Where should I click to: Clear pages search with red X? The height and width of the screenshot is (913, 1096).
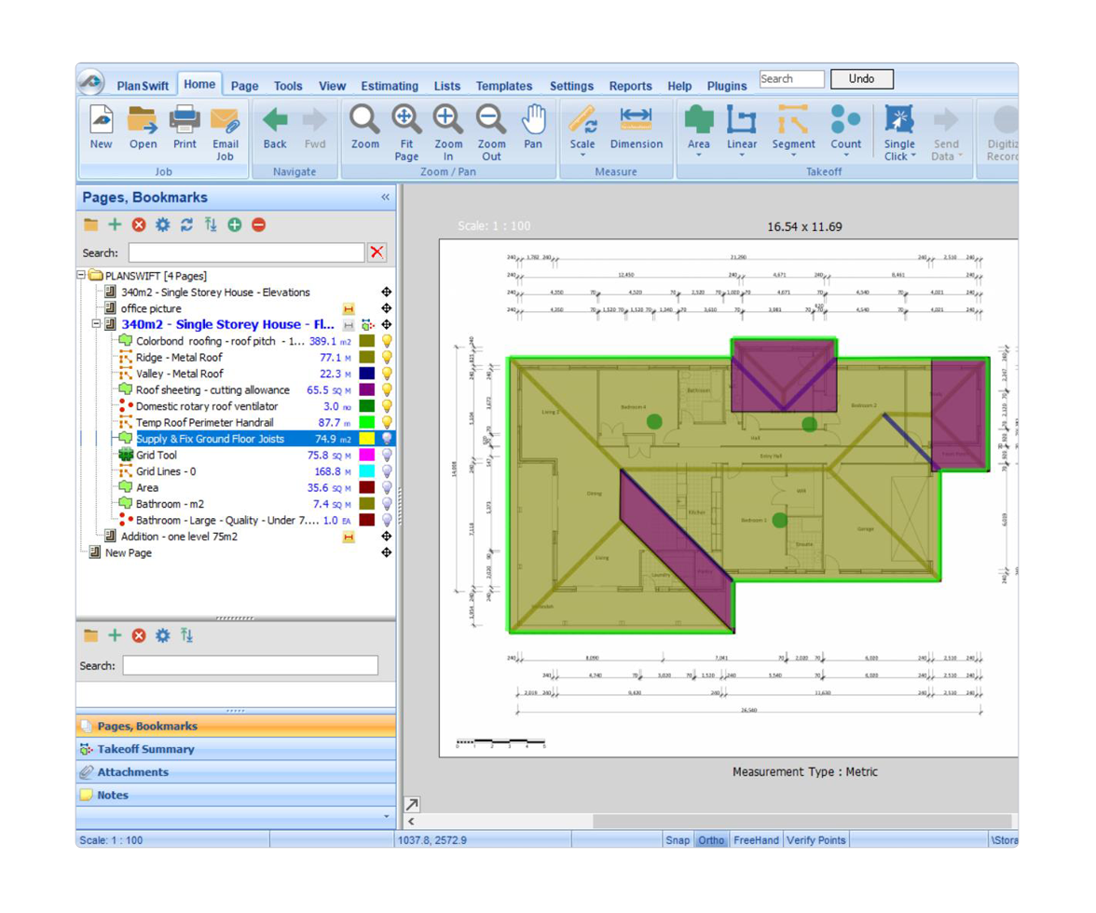tap(377, 252)
